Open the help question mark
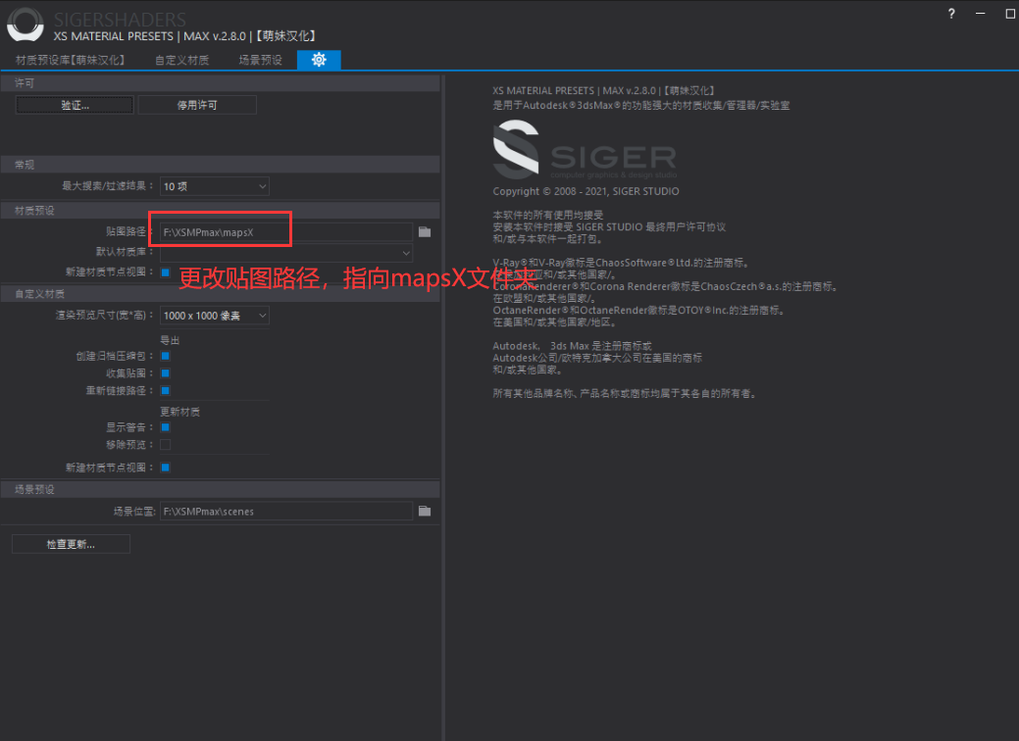1019x741 pixels. click(951, 14)
